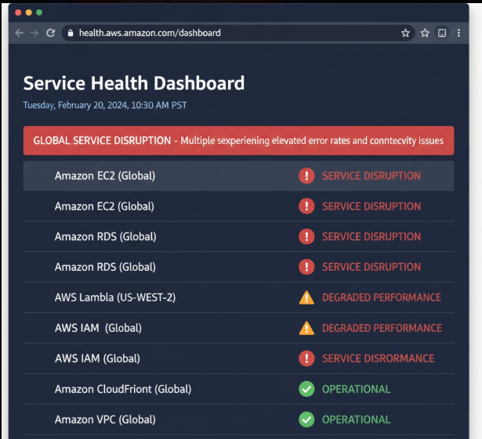This screenshot has width=482, height=439.
Task: Click the green checkmark for Amazon VPC
Action: click(306, 419)
